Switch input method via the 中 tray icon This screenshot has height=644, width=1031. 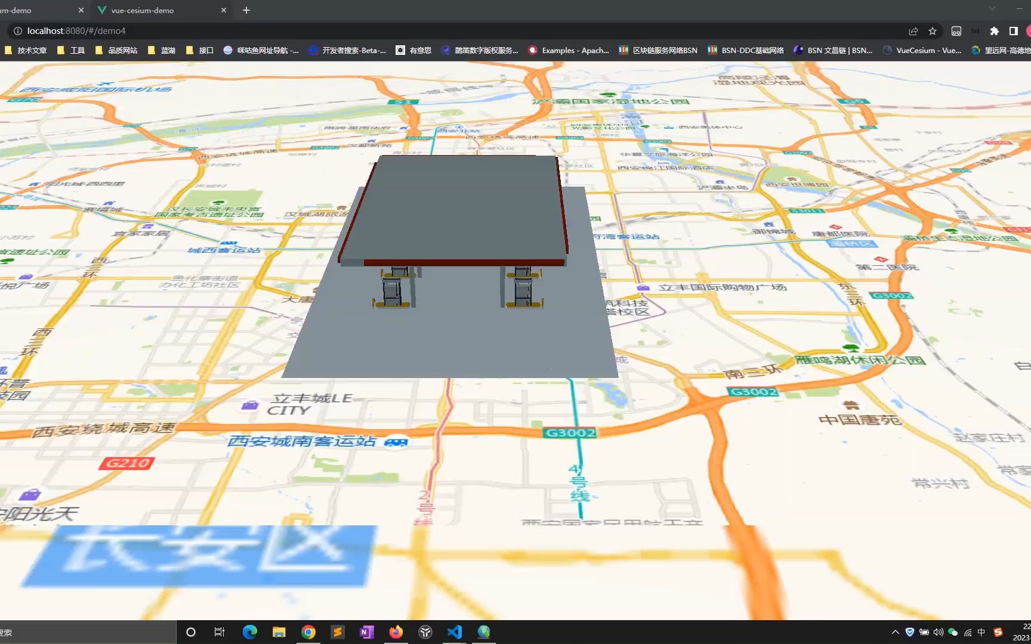click(980, 632)
